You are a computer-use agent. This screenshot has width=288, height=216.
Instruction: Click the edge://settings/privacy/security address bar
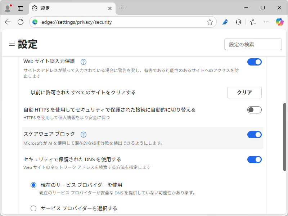[x=108, y=22]
